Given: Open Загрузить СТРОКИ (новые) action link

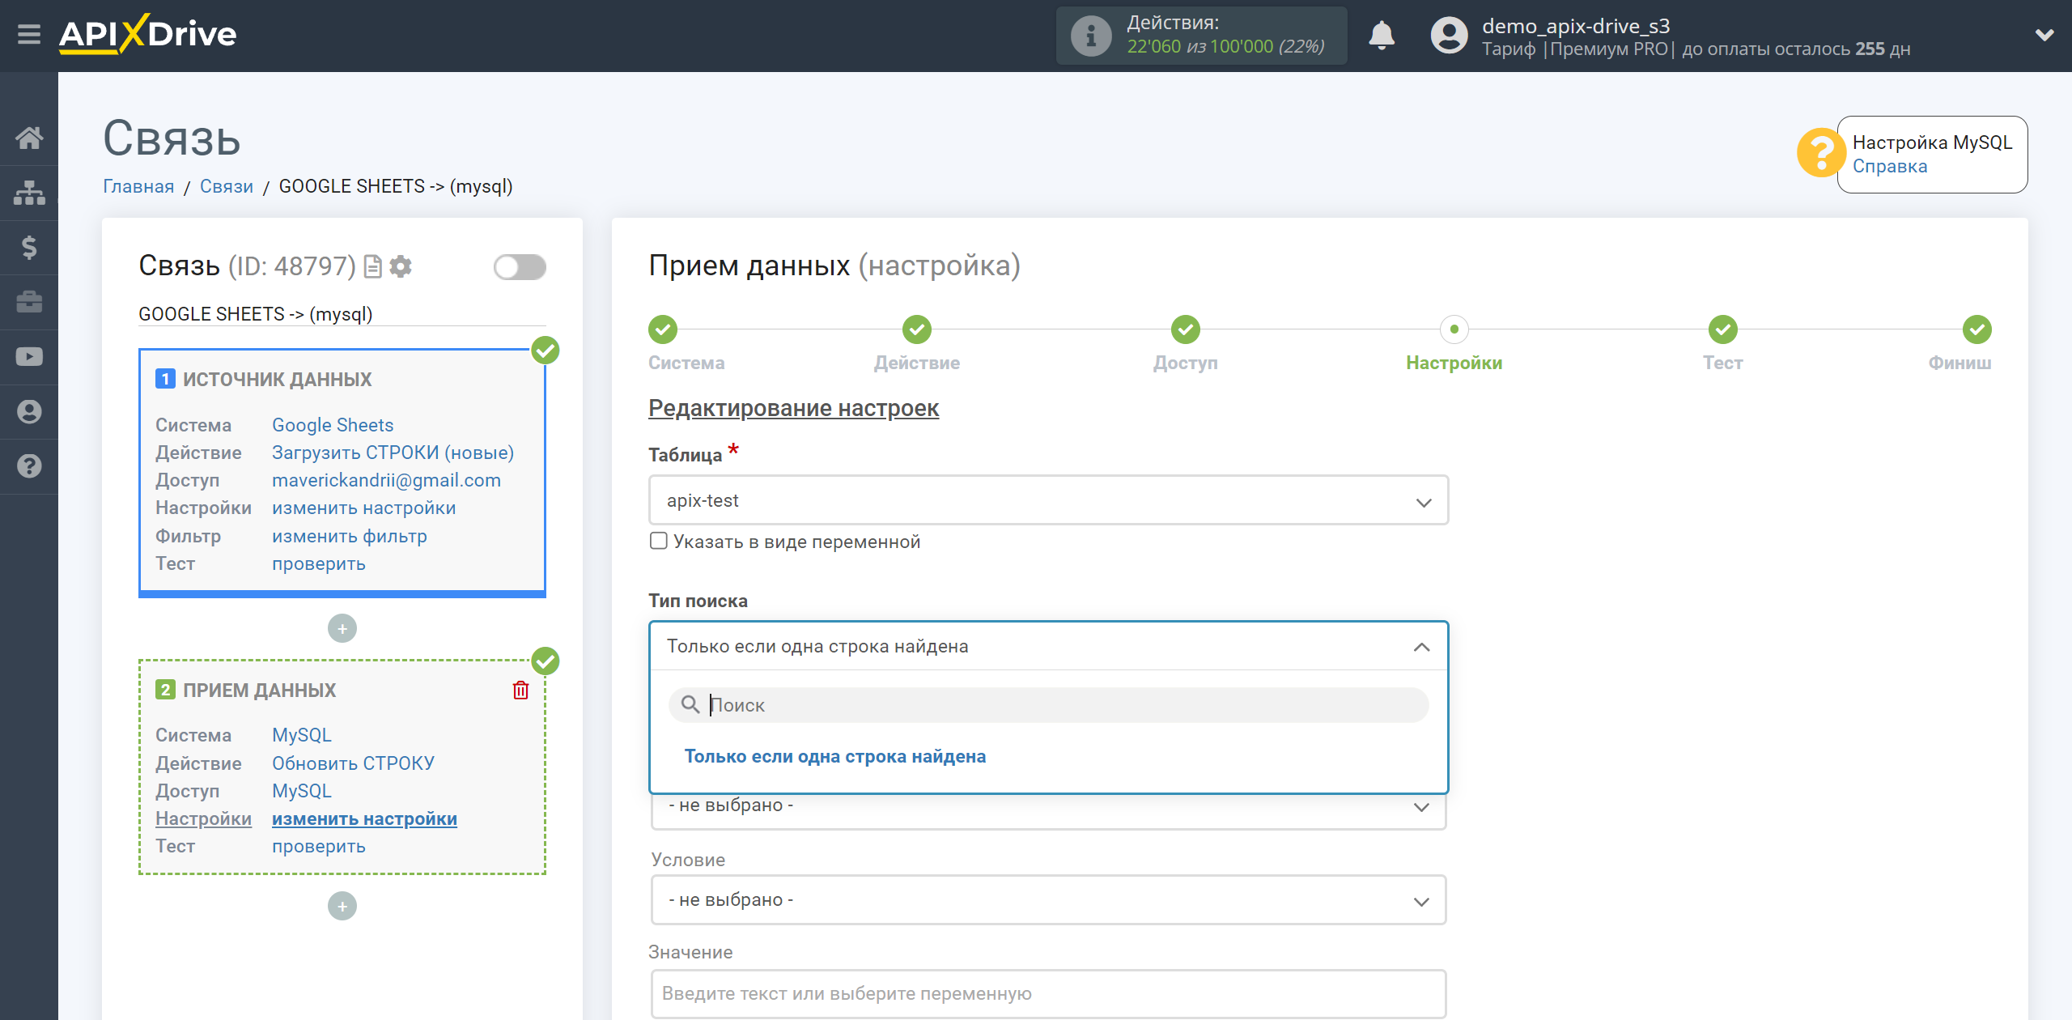Looking at the screenshot, I should 393,453.
